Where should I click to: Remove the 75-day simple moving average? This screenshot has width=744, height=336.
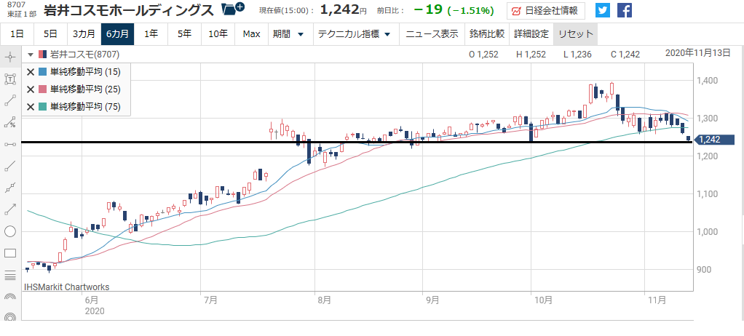(31, 107)
